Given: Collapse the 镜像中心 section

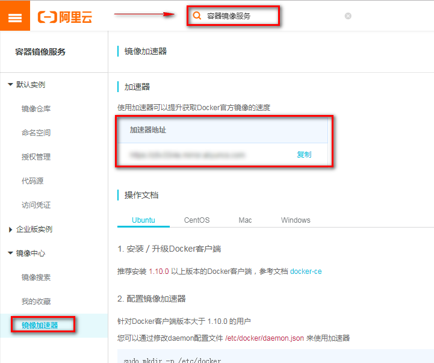Looking at the screenshot, I should (x=10, y=253).
